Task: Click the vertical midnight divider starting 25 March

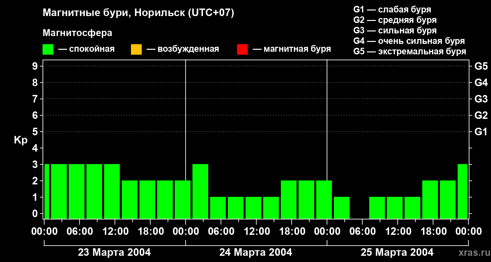Action: [327, 120]
